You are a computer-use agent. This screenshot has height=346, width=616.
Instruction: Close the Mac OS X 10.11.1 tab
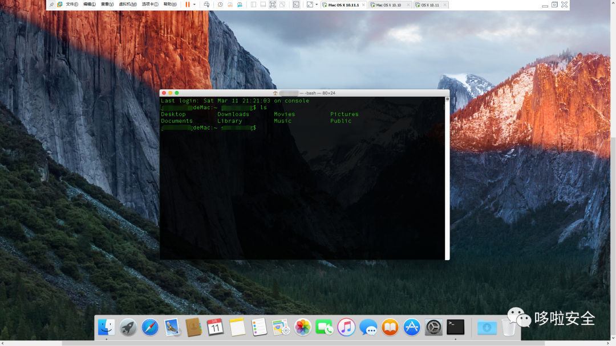[x=363, y=5]
